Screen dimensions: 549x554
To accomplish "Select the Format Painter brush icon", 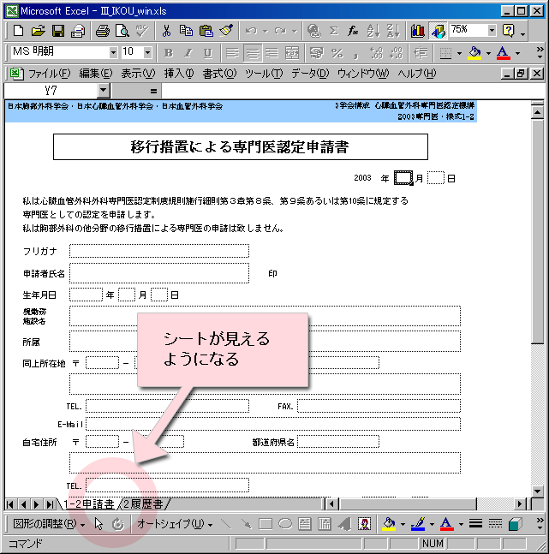I will (x=225, y=31).
